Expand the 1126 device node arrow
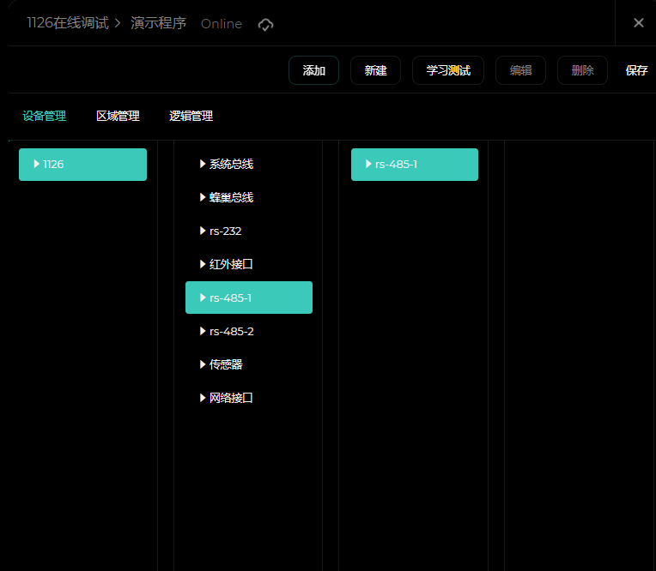Image resolution: width=656 pixels, height=571 pixels. tap(37, 164)
